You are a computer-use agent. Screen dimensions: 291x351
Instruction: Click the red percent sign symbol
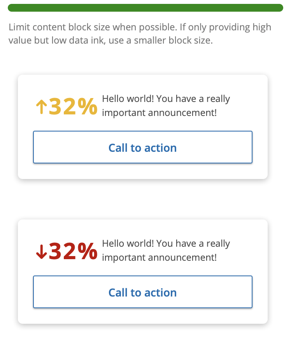[x=88, y=251]
